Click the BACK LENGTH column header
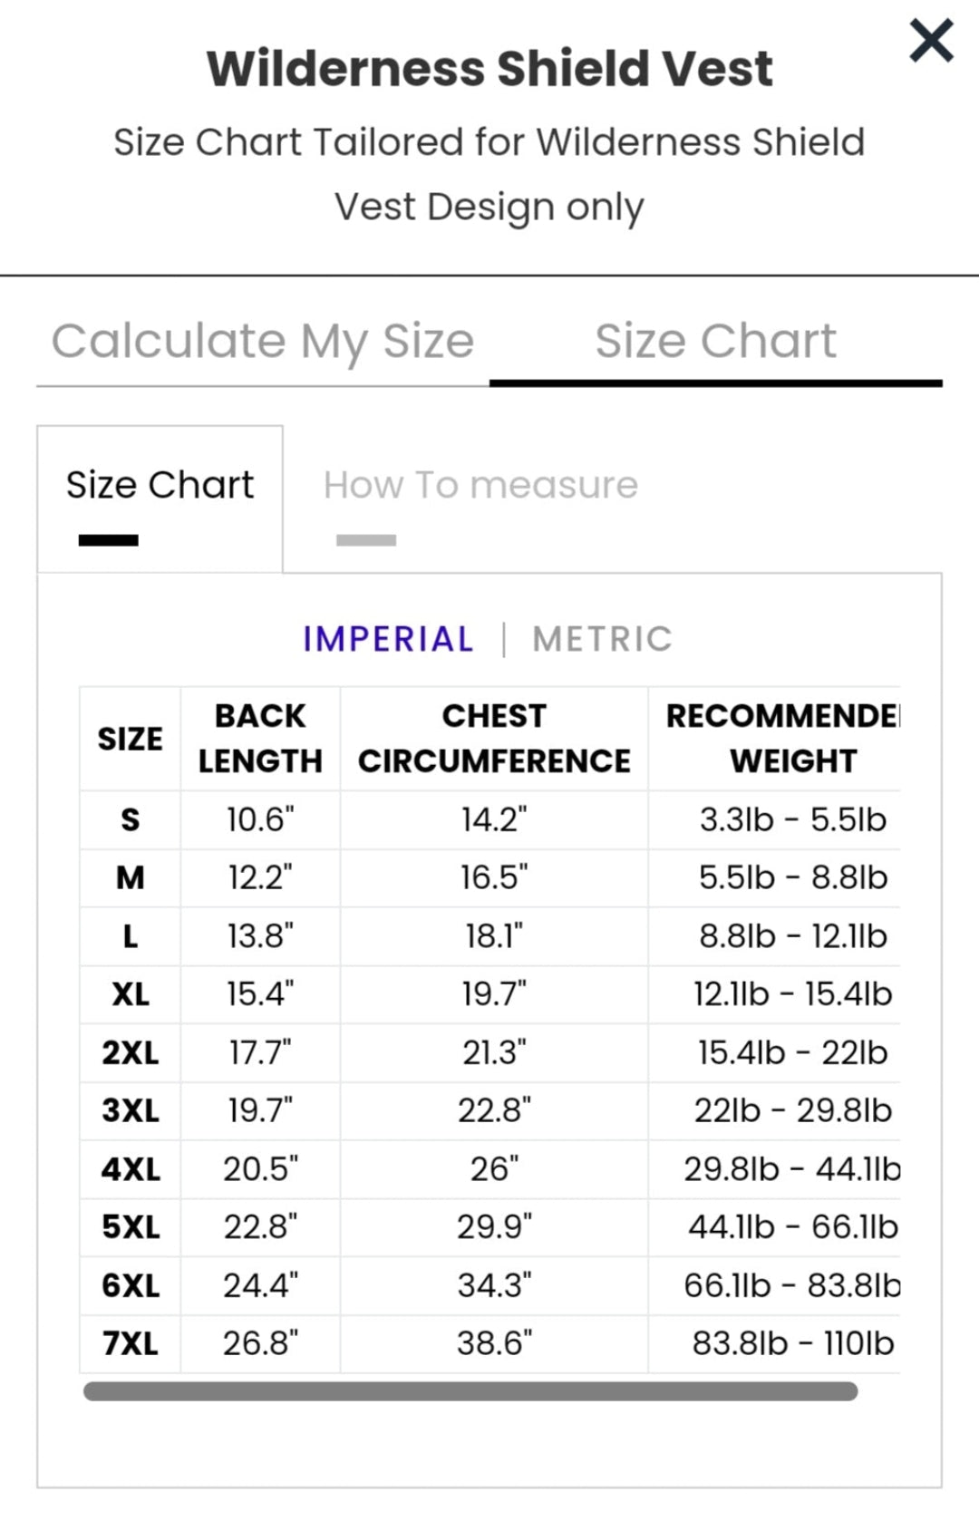 (x=260, y=738)
